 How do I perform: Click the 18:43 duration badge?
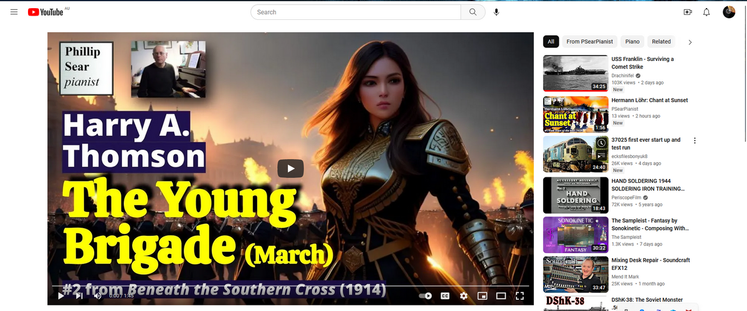point(598,208)
